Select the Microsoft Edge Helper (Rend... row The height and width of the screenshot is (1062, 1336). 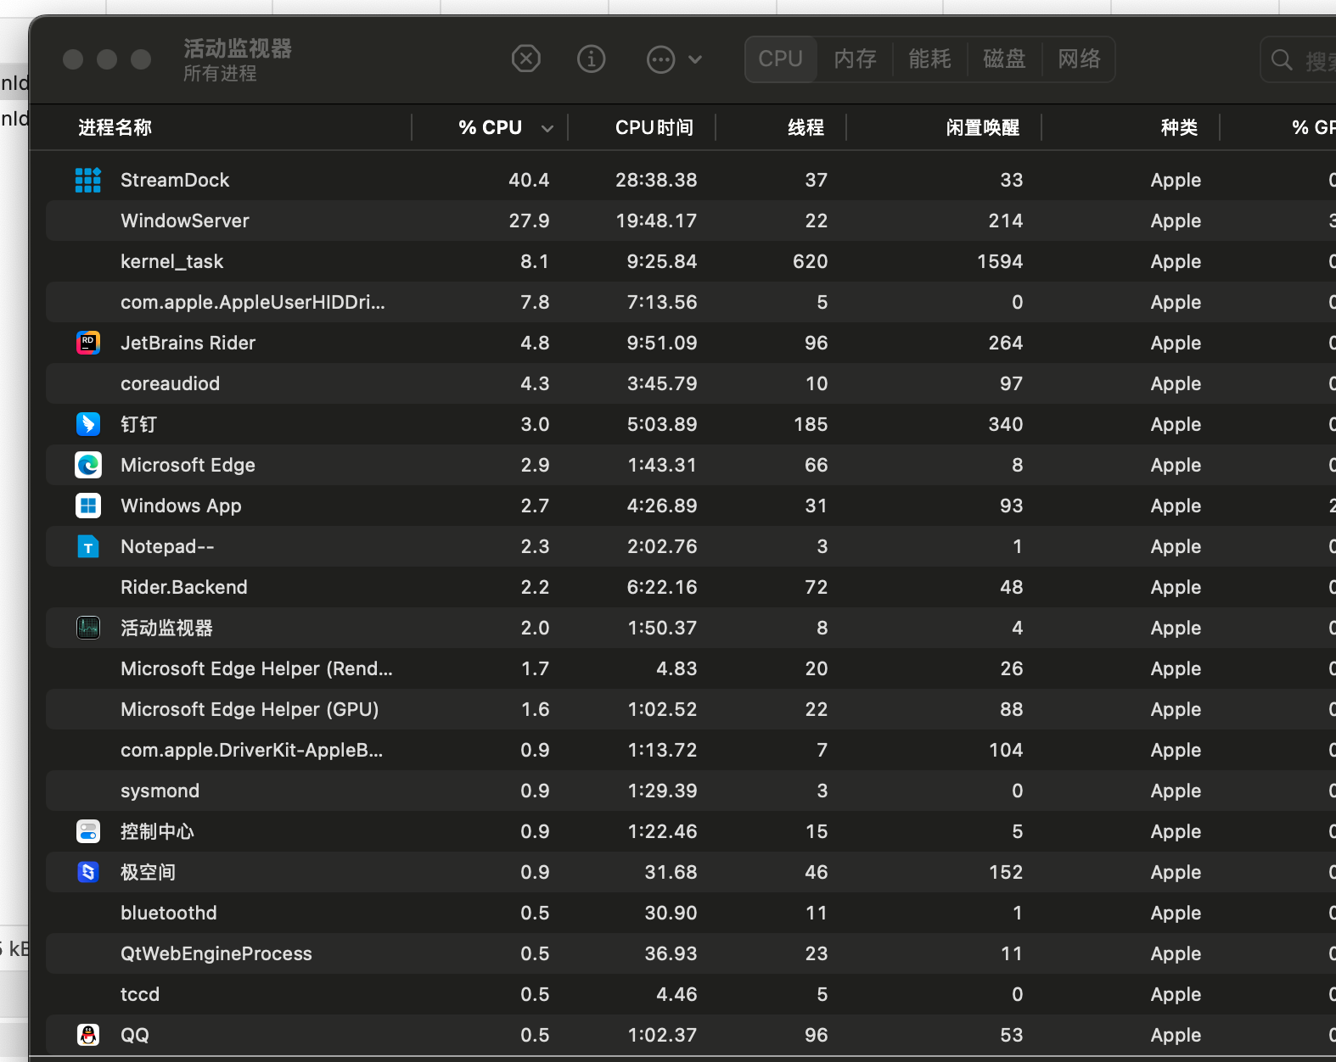[x=691, y=668]
